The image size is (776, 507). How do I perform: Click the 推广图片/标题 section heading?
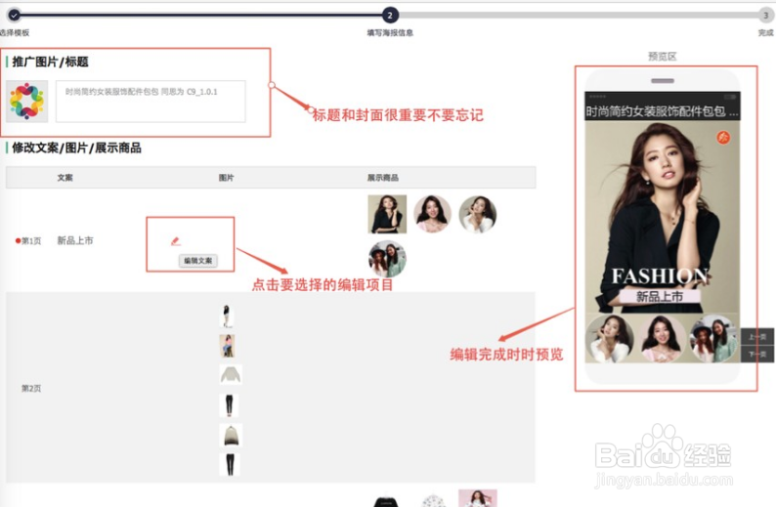[50, 62]
